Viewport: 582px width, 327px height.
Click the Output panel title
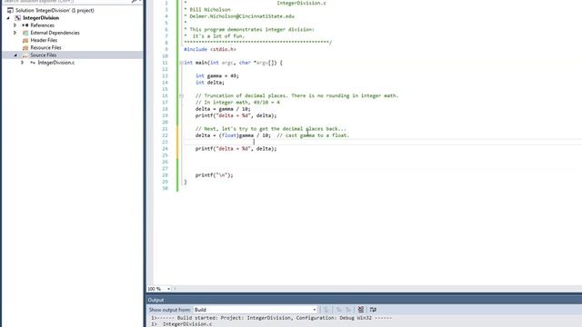tap(156, 300)
